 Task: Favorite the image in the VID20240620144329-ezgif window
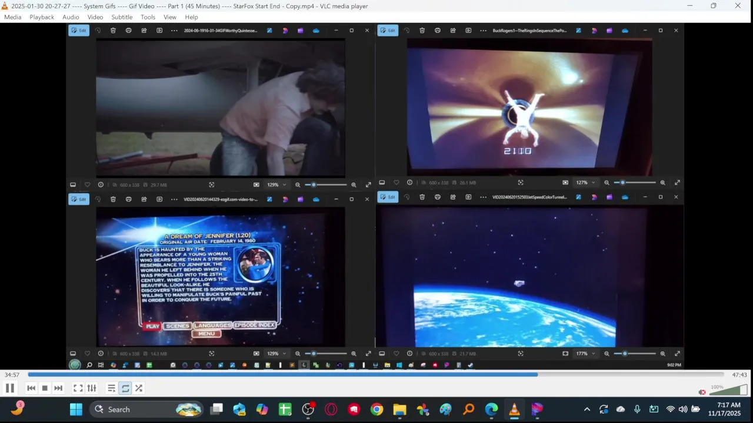coord(87,354)
